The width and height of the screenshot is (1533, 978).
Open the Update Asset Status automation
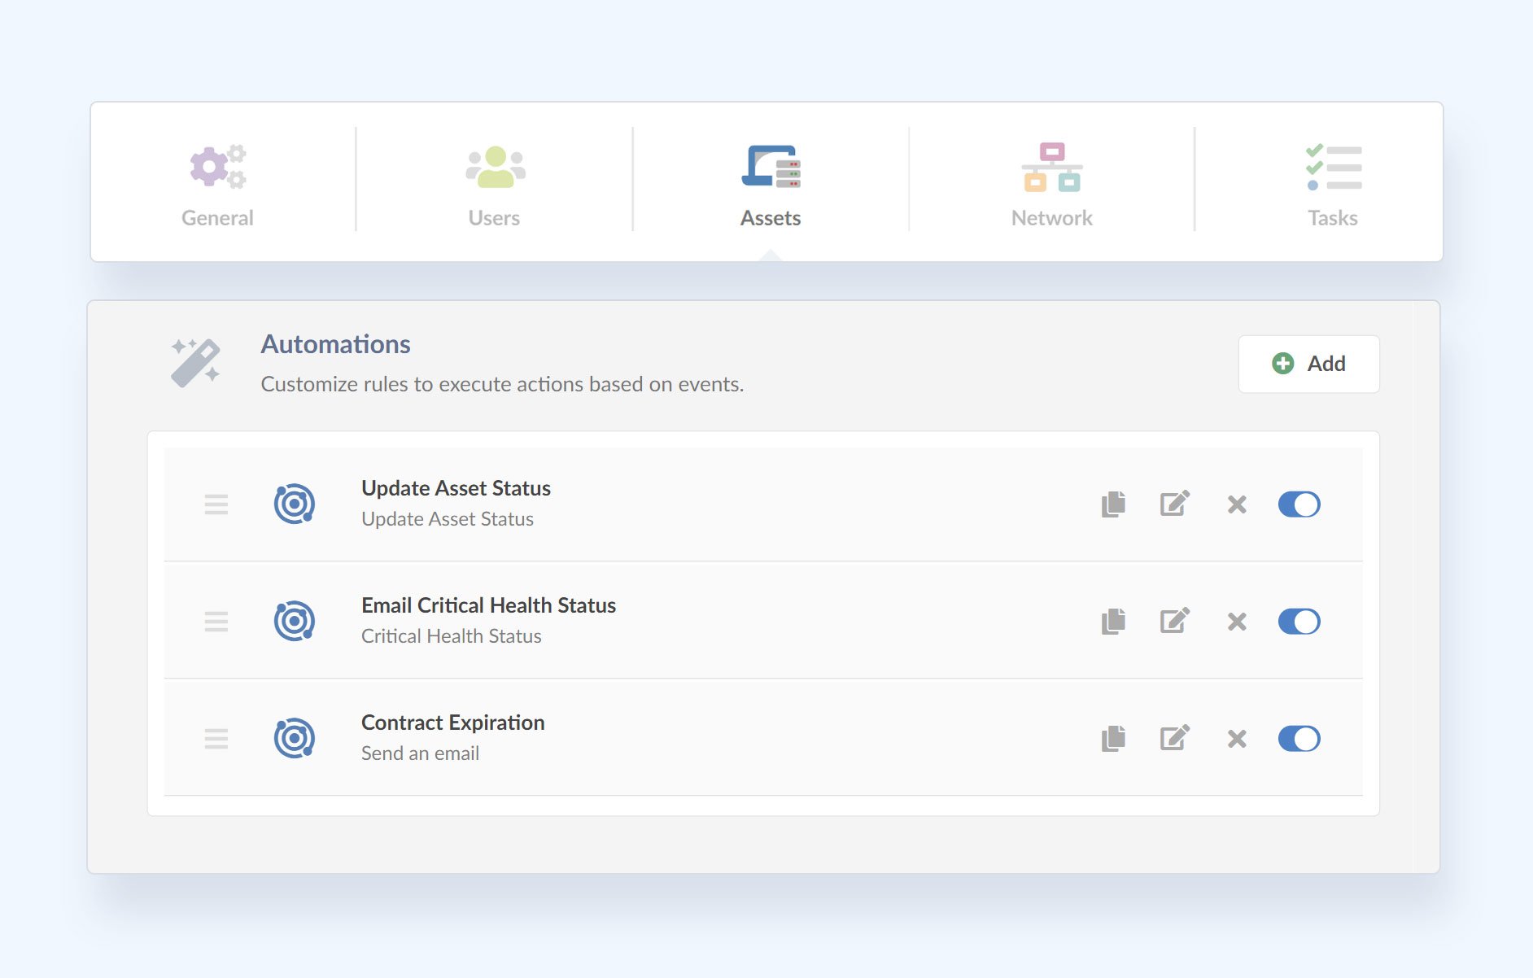pos(456,488)
